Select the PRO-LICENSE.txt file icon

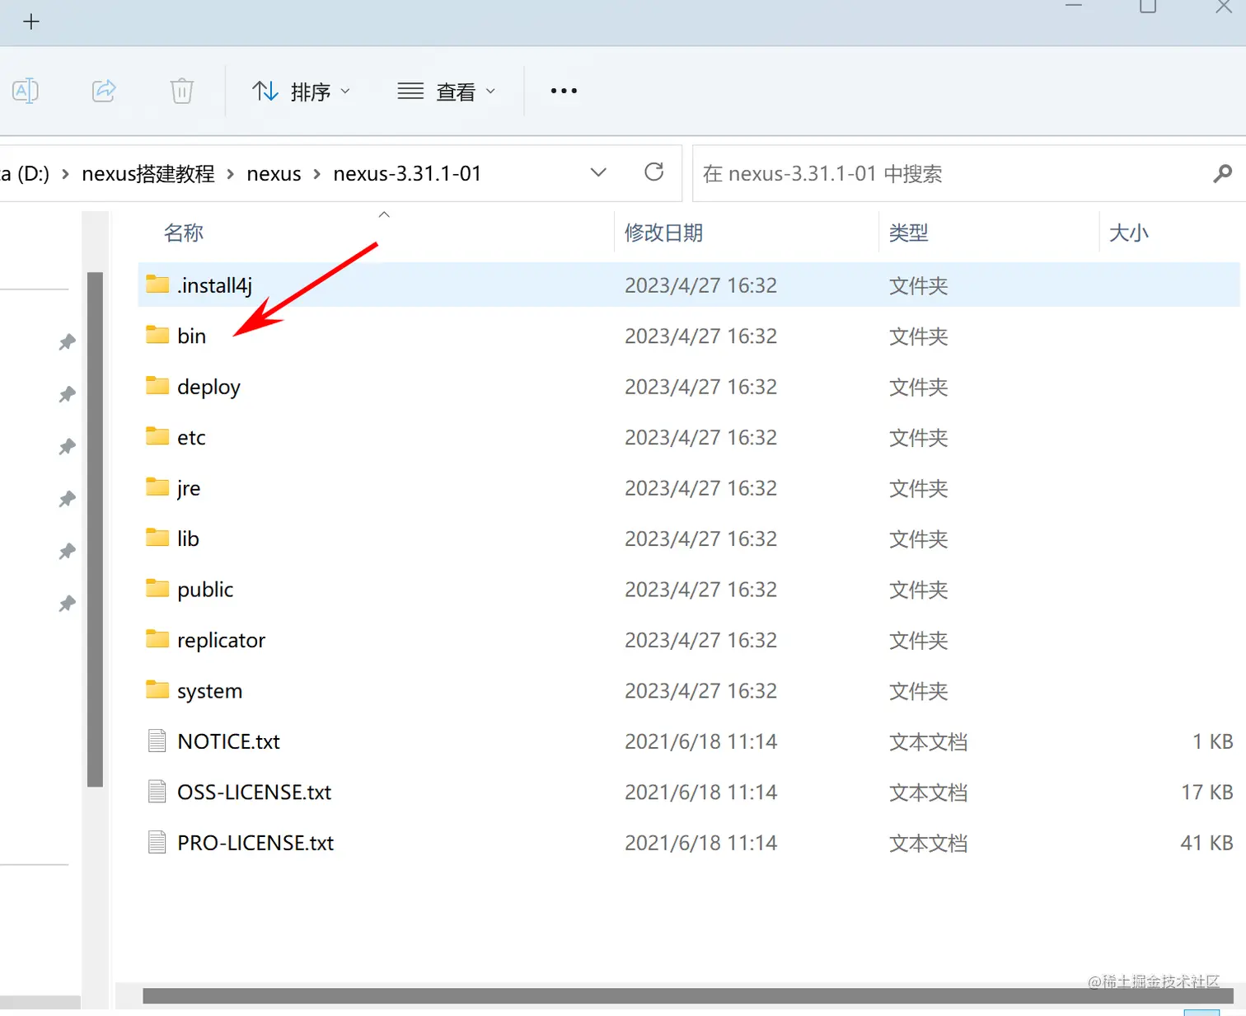(157, 843)
